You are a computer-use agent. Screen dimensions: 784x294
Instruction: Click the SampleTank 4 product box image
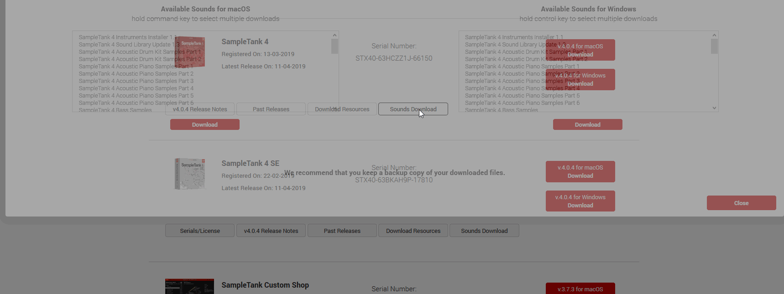190,52
